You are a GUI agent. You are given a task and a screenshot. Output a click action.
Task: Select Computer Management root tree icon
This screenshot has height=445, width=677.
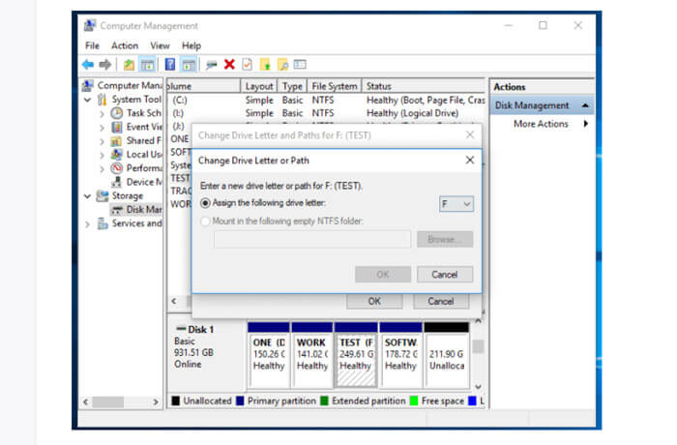(88, 85)
